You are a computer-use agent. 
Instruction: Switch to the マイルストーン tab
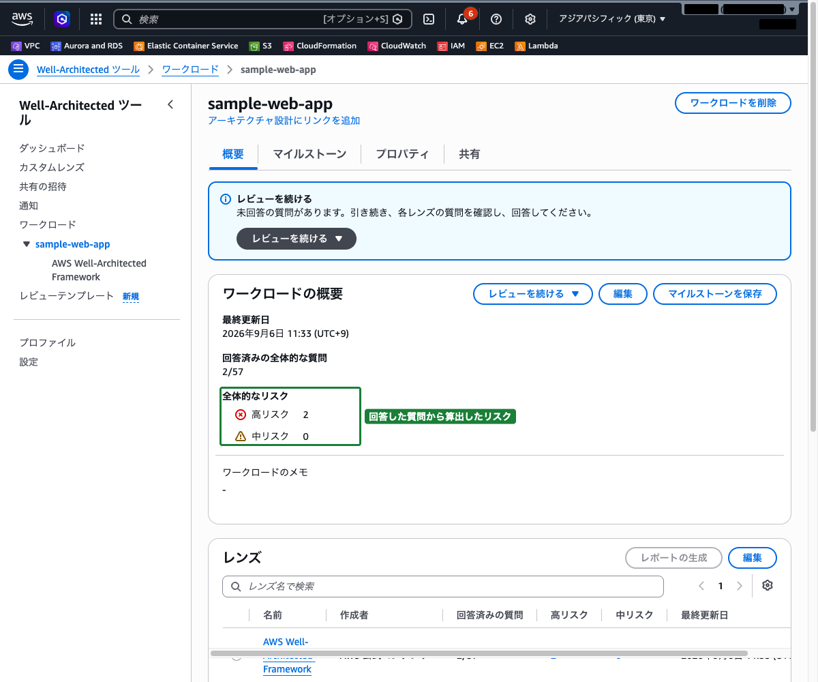(x=309, y=154)
